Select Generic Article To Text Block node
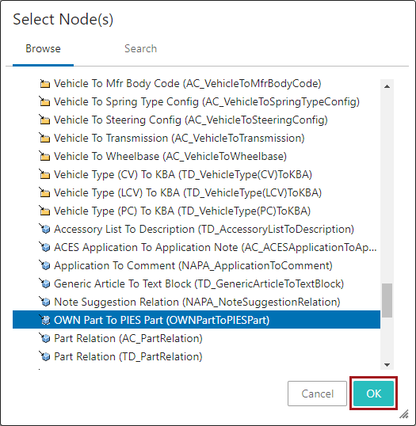The width and height of the screenshot is (416, 426). (199, 283)
